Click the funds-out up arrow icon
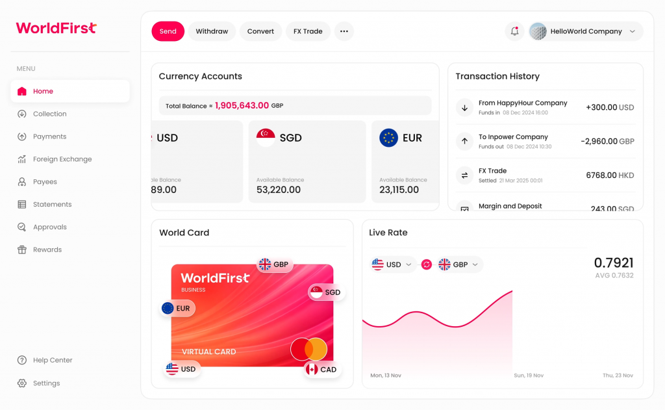The width and height of the screenshot is (665, 410). point(464,141)
